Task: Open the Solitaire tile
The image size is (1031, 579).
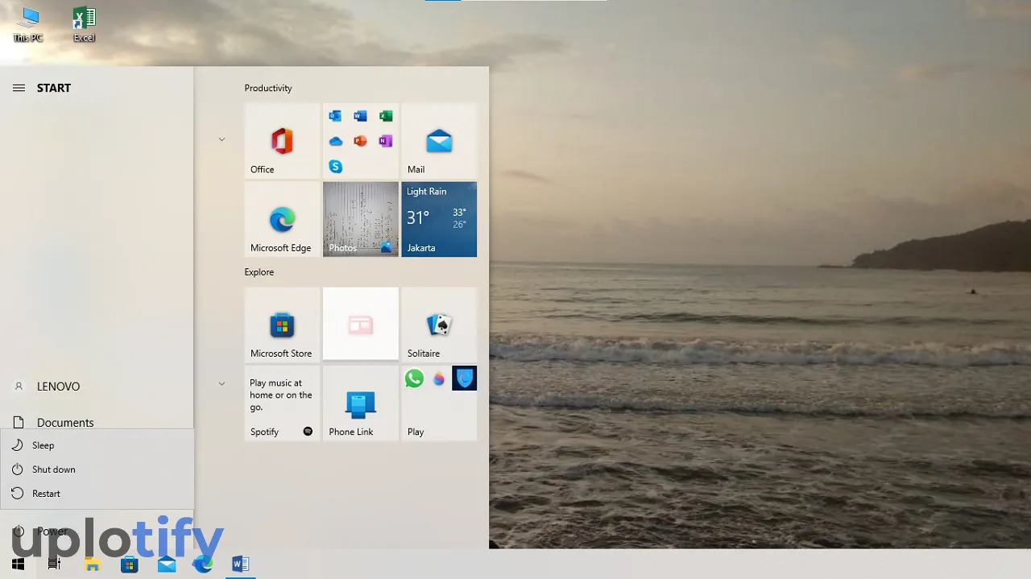Action: pyautogui.click(x=439, y=325)
